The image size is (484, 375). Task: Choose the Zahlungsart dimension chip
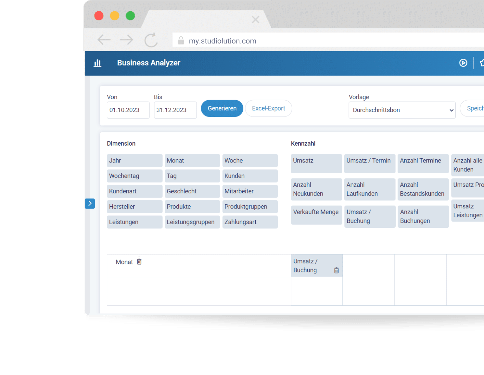[250, 222]
